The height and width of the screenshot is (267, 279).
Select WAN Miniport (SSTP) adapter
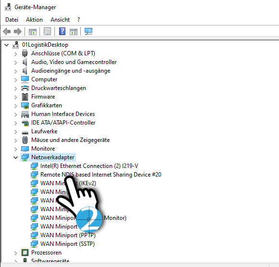[x=67, y=244]
